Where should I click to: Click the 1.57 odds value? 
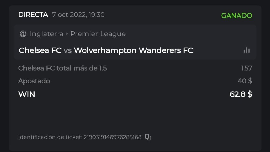pos(246,68)
